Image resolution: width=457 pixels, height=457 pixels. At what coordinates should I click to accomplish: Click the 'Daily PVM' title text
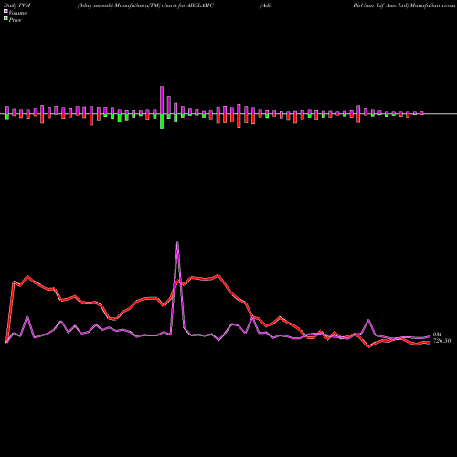(x=17, y=5)
